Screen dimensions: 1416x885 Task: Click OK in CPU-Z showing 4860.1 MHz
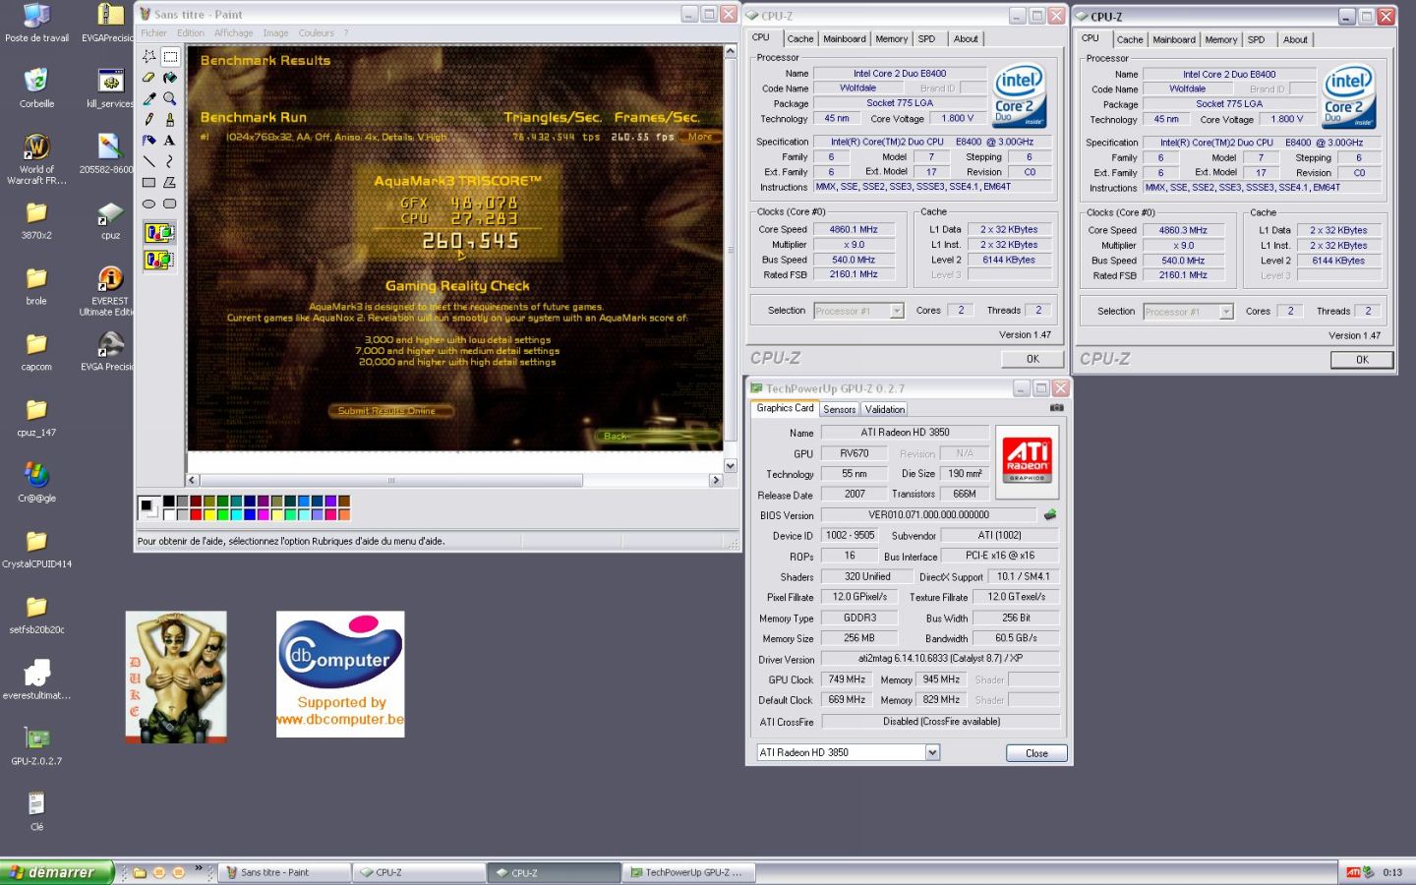1032,359
